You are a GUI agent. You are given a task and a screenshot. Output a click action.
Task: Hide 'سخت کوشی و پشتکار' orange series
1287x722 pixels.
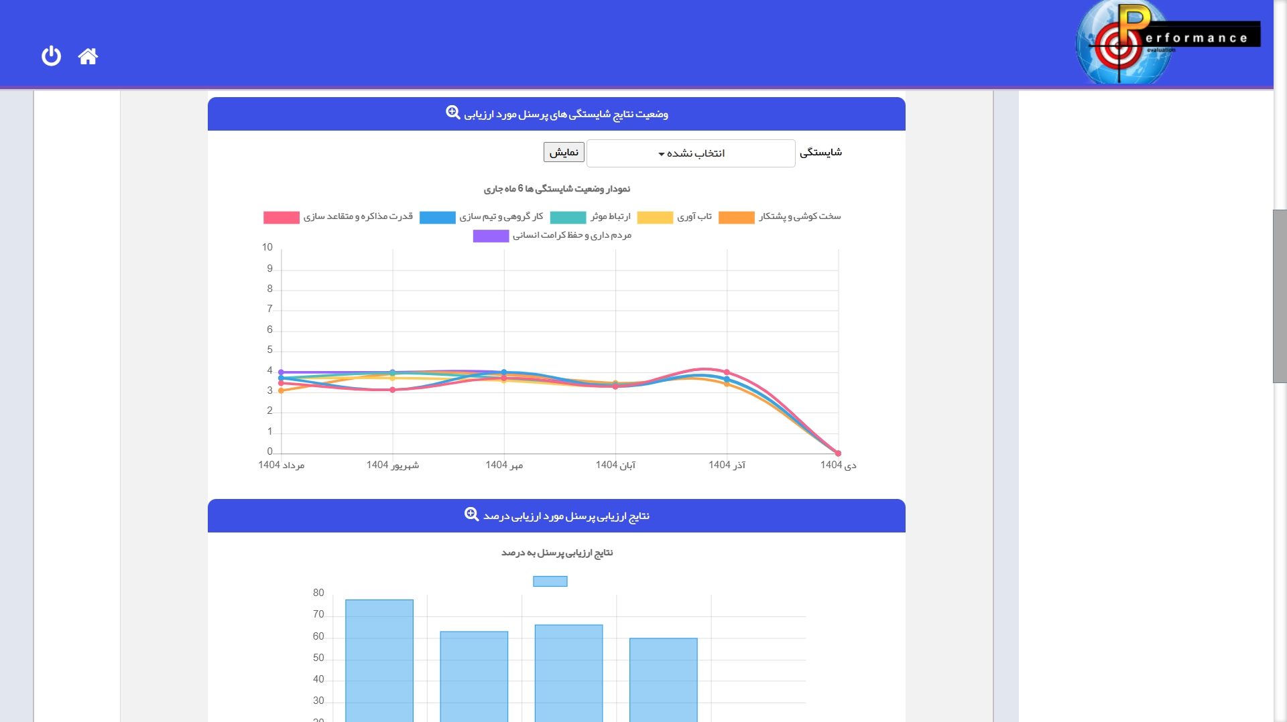[736, 218]
